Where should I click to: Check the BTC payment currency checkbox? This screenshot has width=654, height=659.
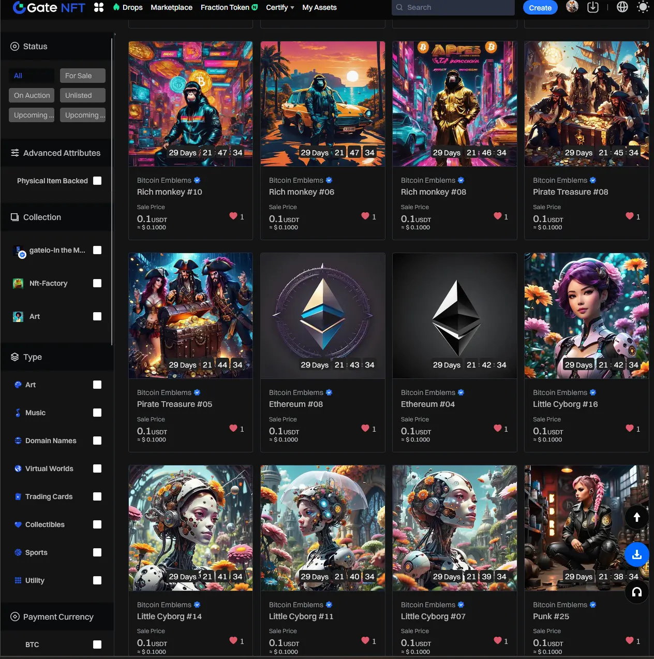coord(97,645)
